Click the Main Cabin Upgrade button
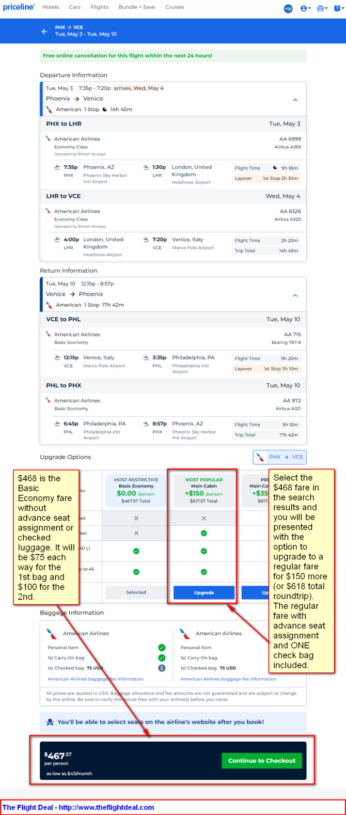346x815 pixels. [x=204, y=592]
